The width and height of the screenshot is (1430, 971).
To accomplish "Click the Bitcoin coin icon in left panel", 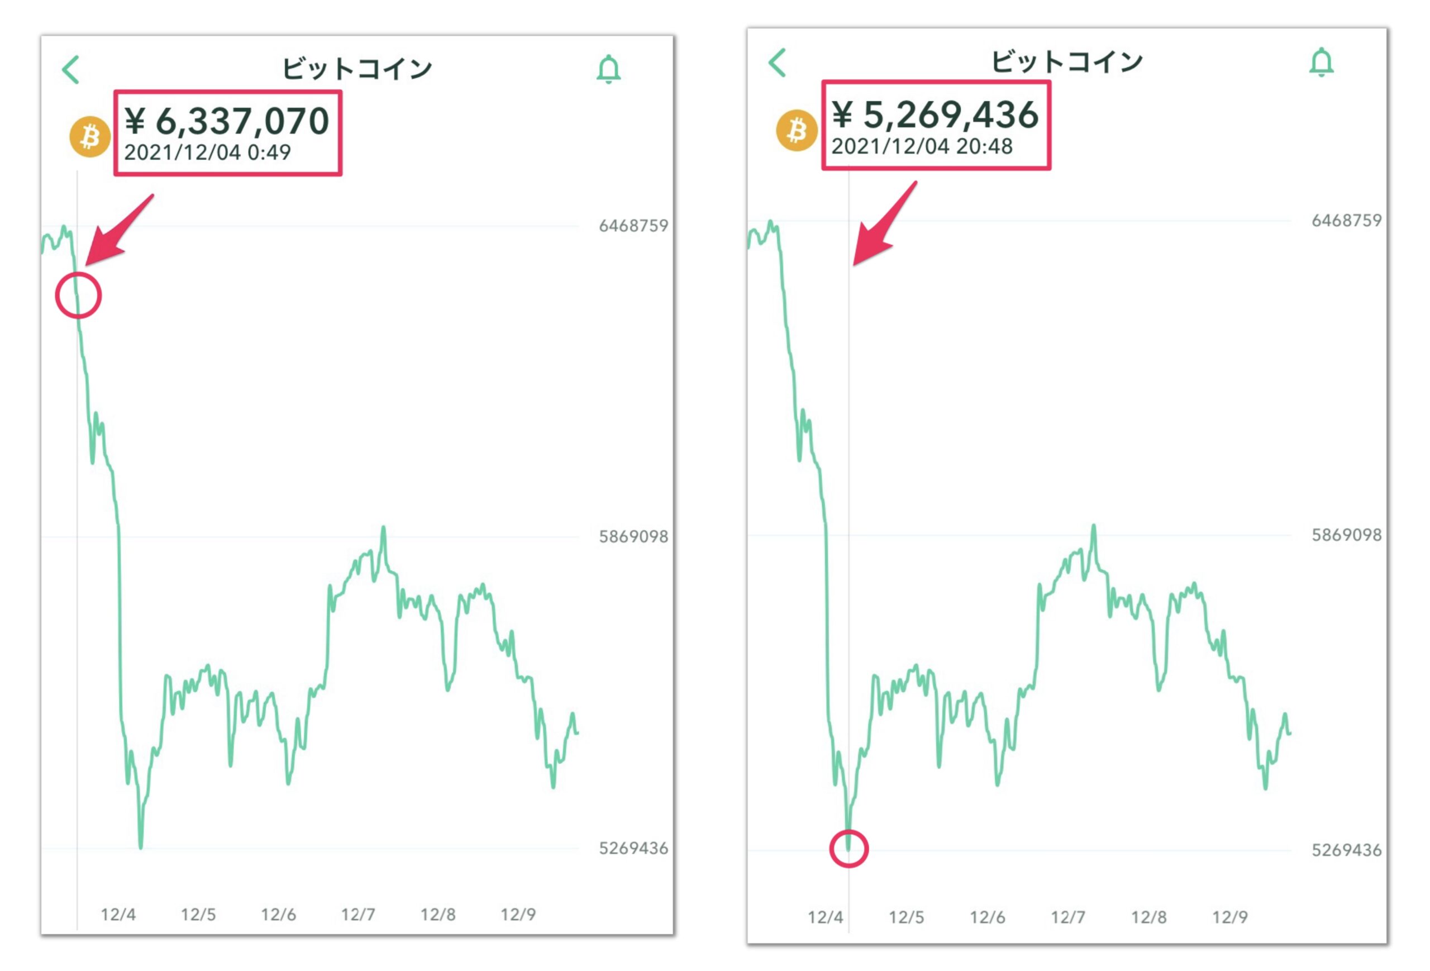I will 90,137.
